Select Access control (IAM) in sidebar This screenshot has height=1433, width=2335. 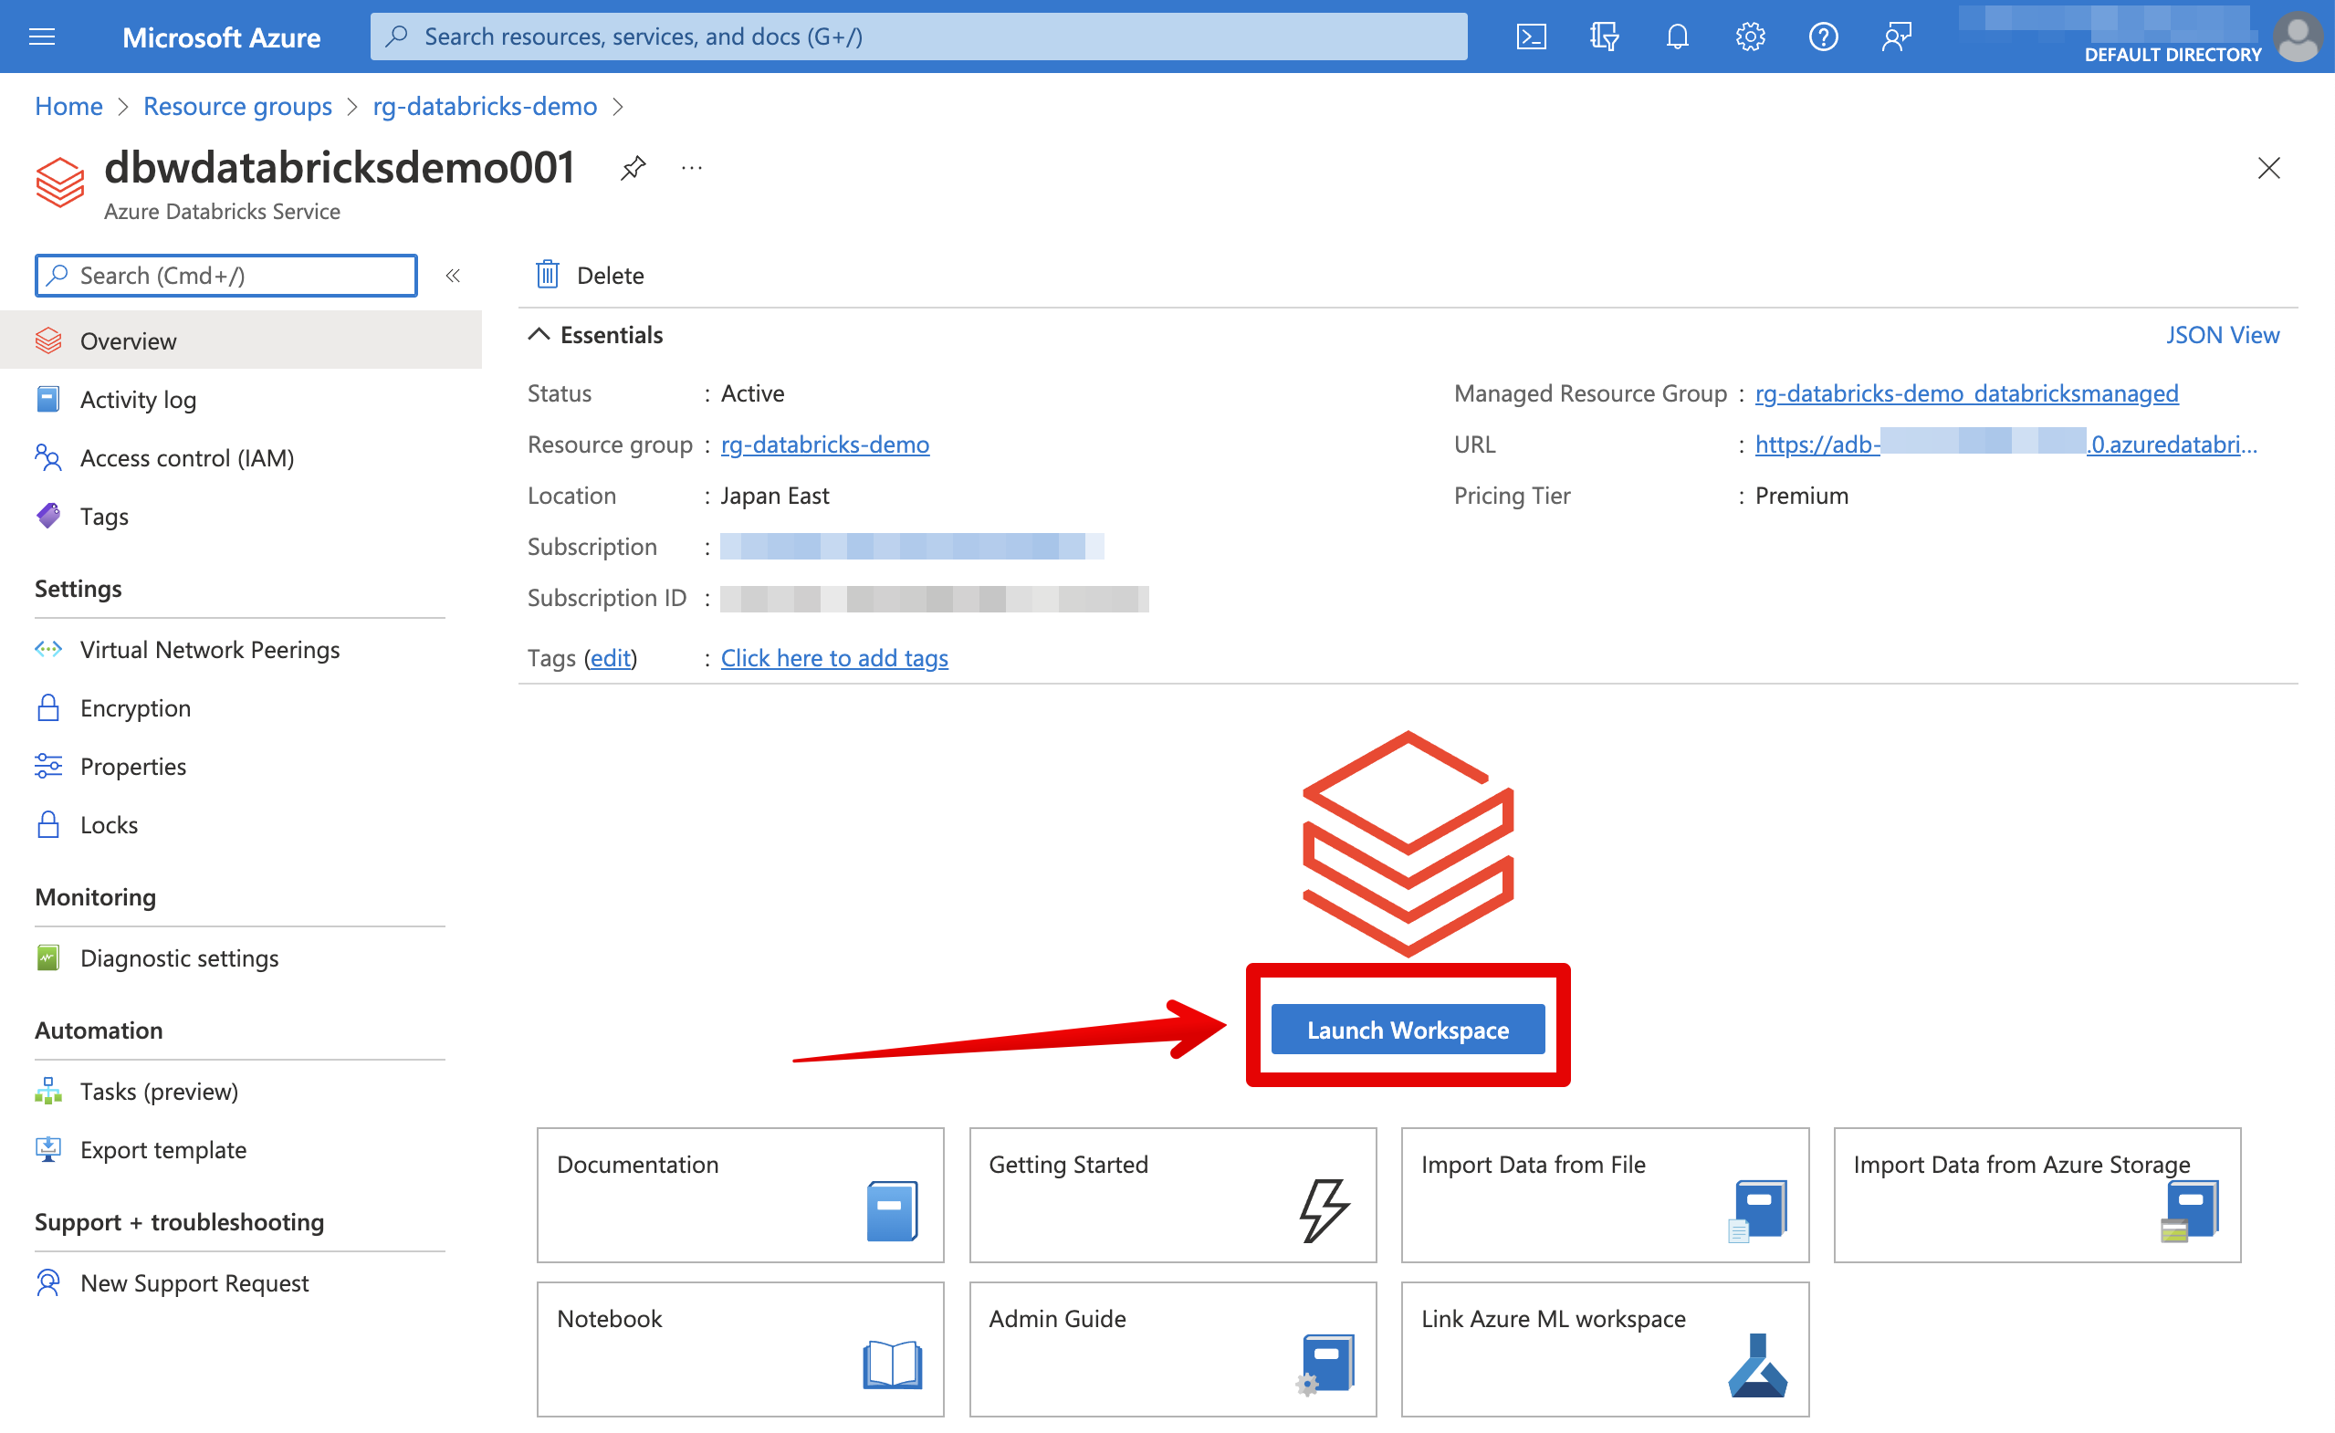(187, 458)
